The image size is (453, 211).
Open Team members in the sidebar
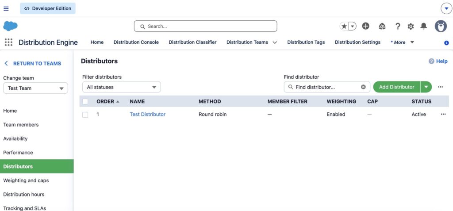21,125
